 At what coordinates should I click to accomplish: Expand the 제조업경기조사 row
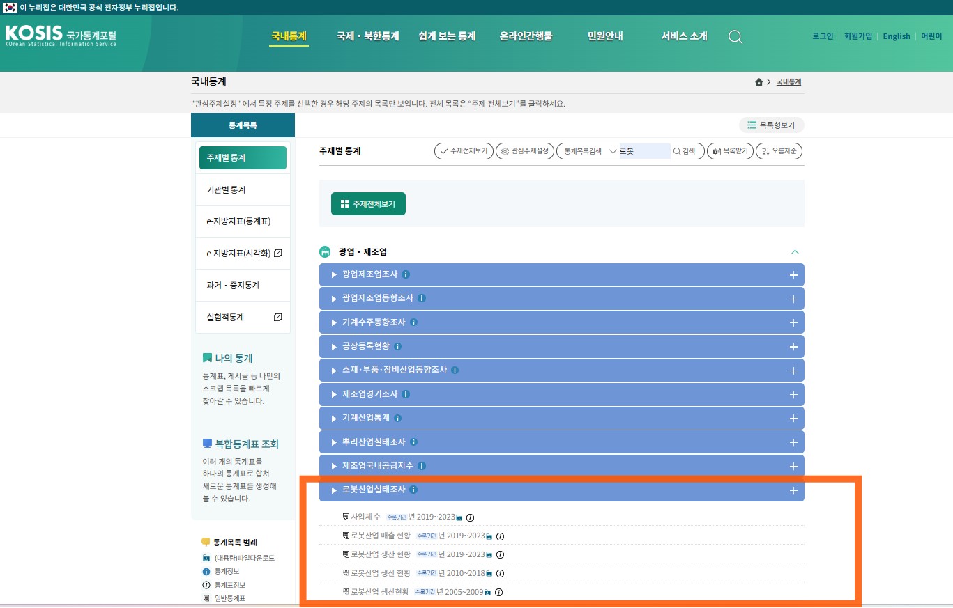(x=368, y=394)
